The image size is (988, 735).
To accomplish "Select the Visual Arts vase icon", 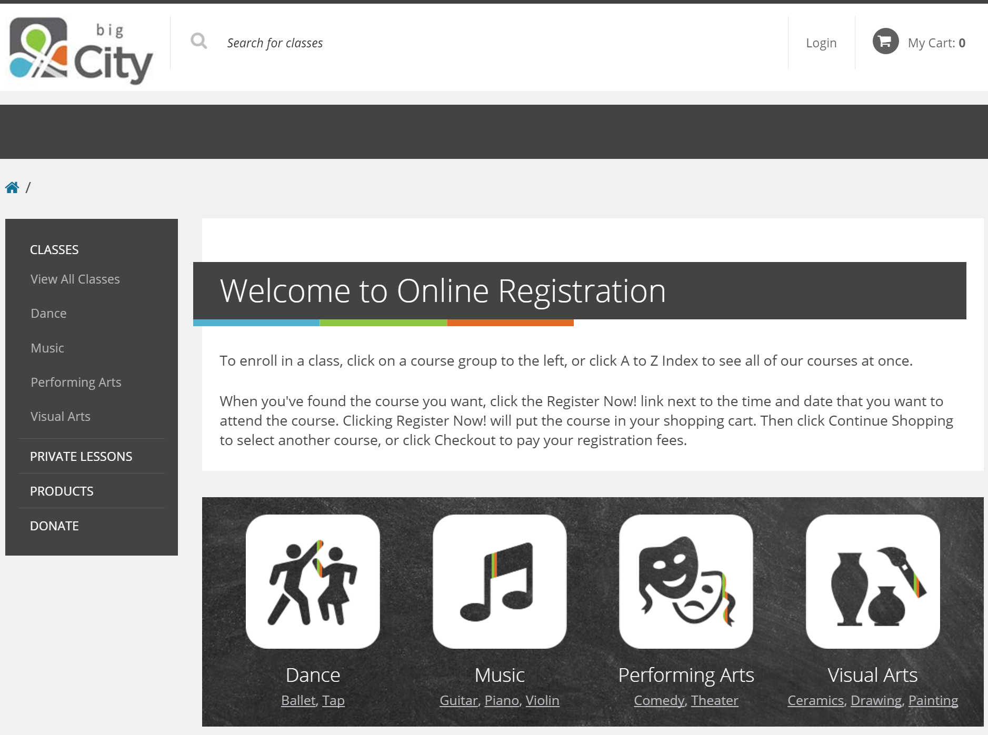I will [872, 581].
